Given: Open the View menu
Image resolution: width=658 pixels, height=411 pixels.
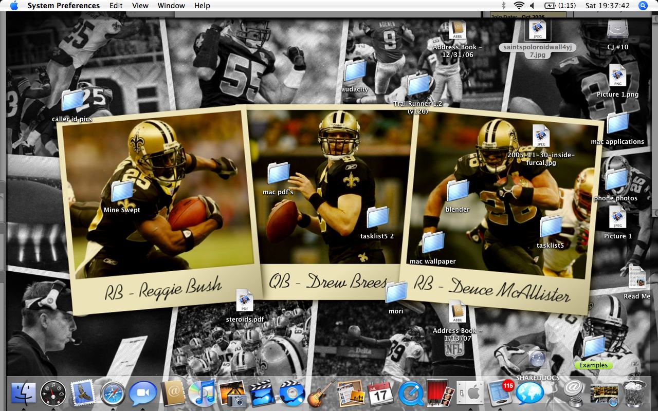Looking at the screenshot, I should (140, 6).
